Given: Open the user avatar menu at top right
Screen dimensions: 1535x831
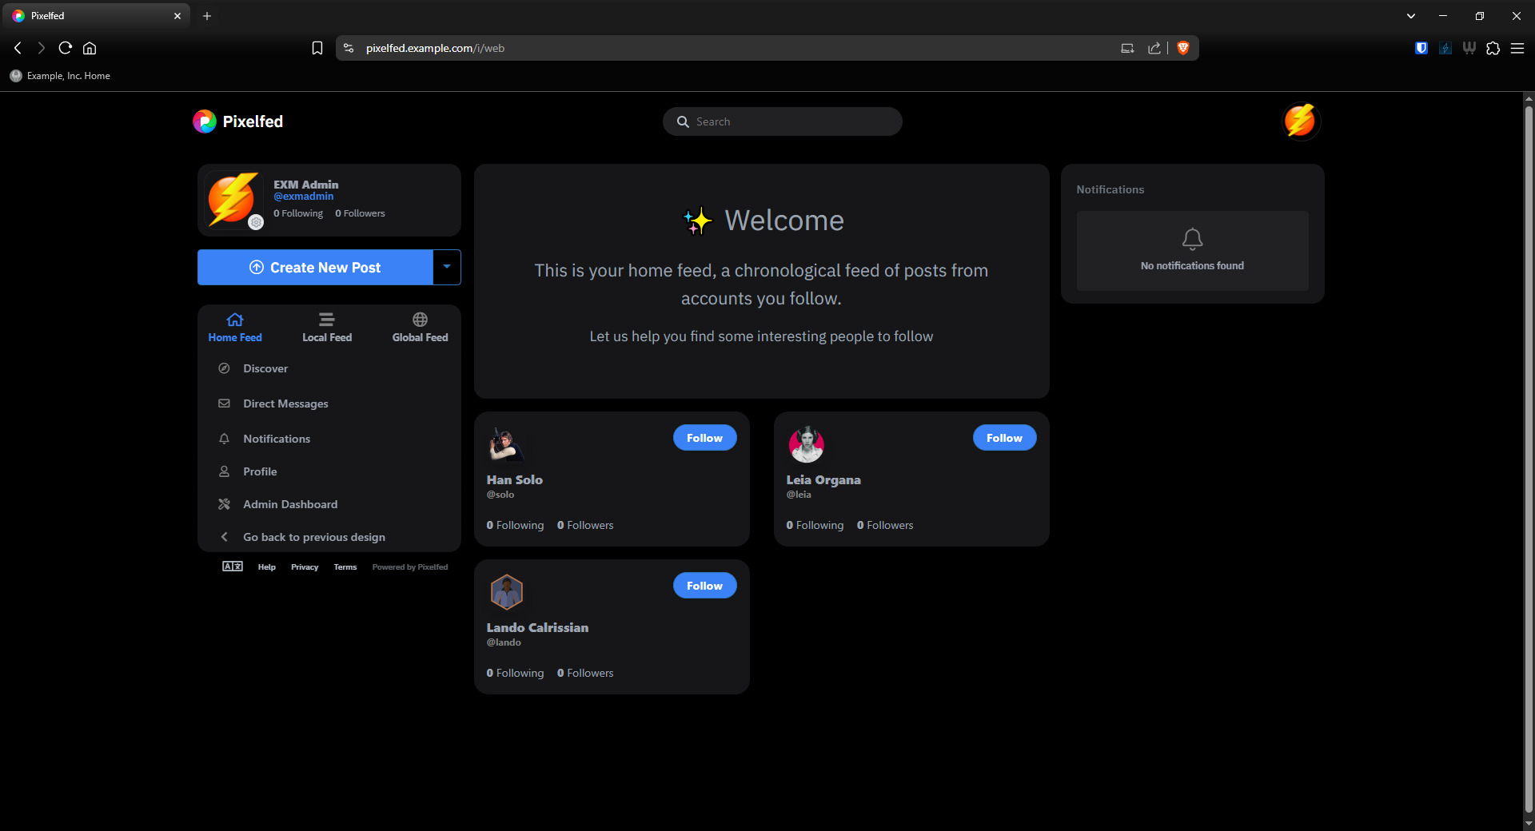Looking at the screenshot, I should point(1300,121).
